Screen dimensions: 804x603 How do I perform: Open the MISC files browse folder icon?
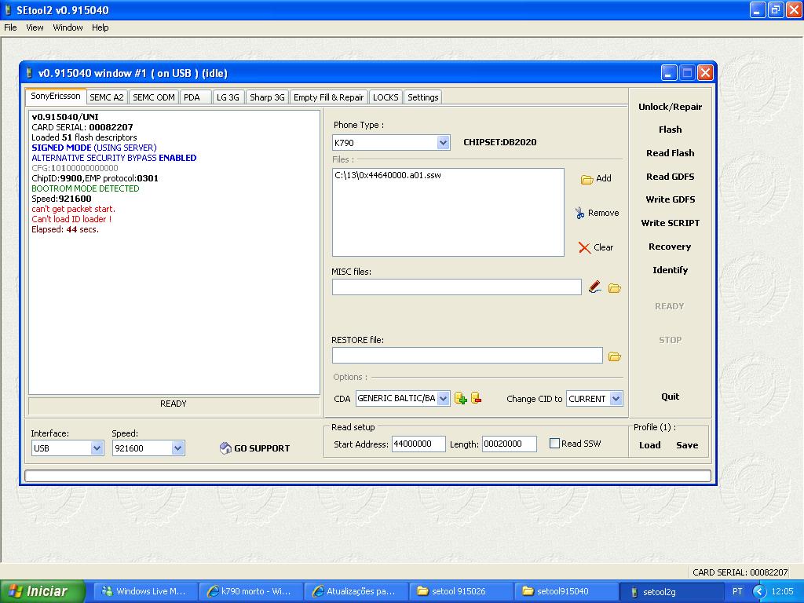614,288
